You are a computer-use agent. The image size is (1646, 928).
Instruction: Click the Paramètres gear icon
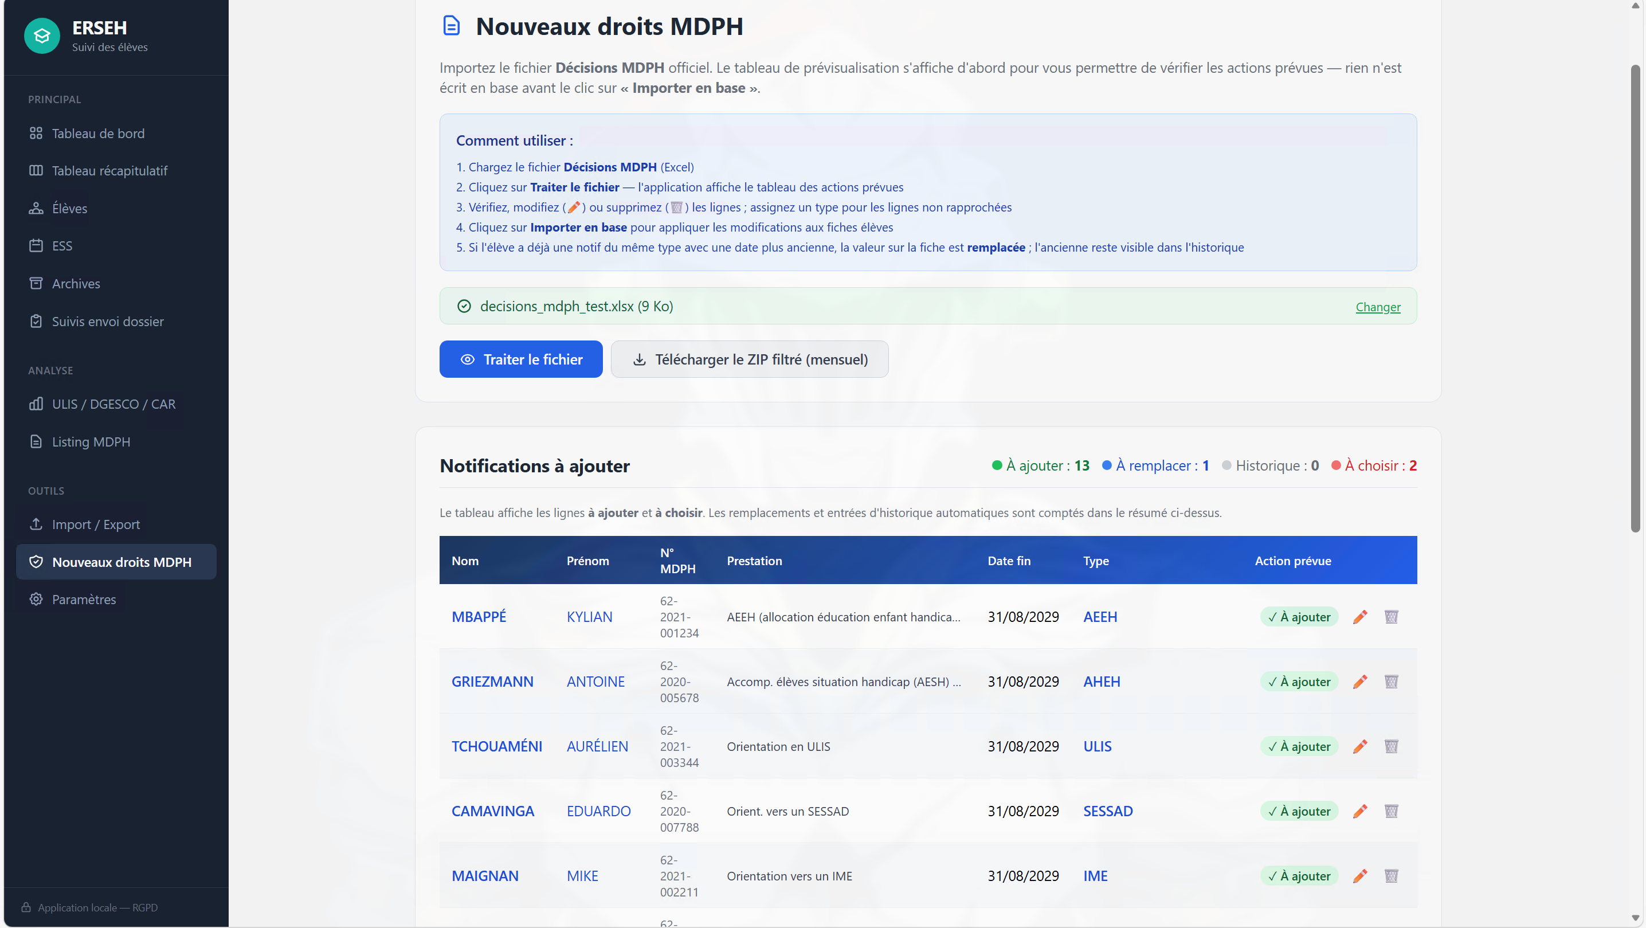(36, 600)
